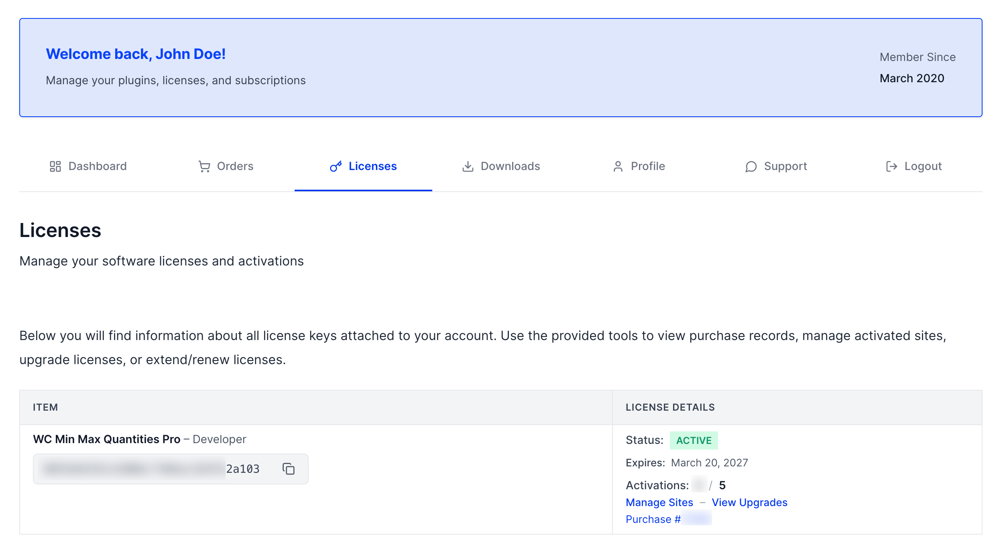Click the ACTIVE status badge
1005x555 pixels.
(693, 440)
